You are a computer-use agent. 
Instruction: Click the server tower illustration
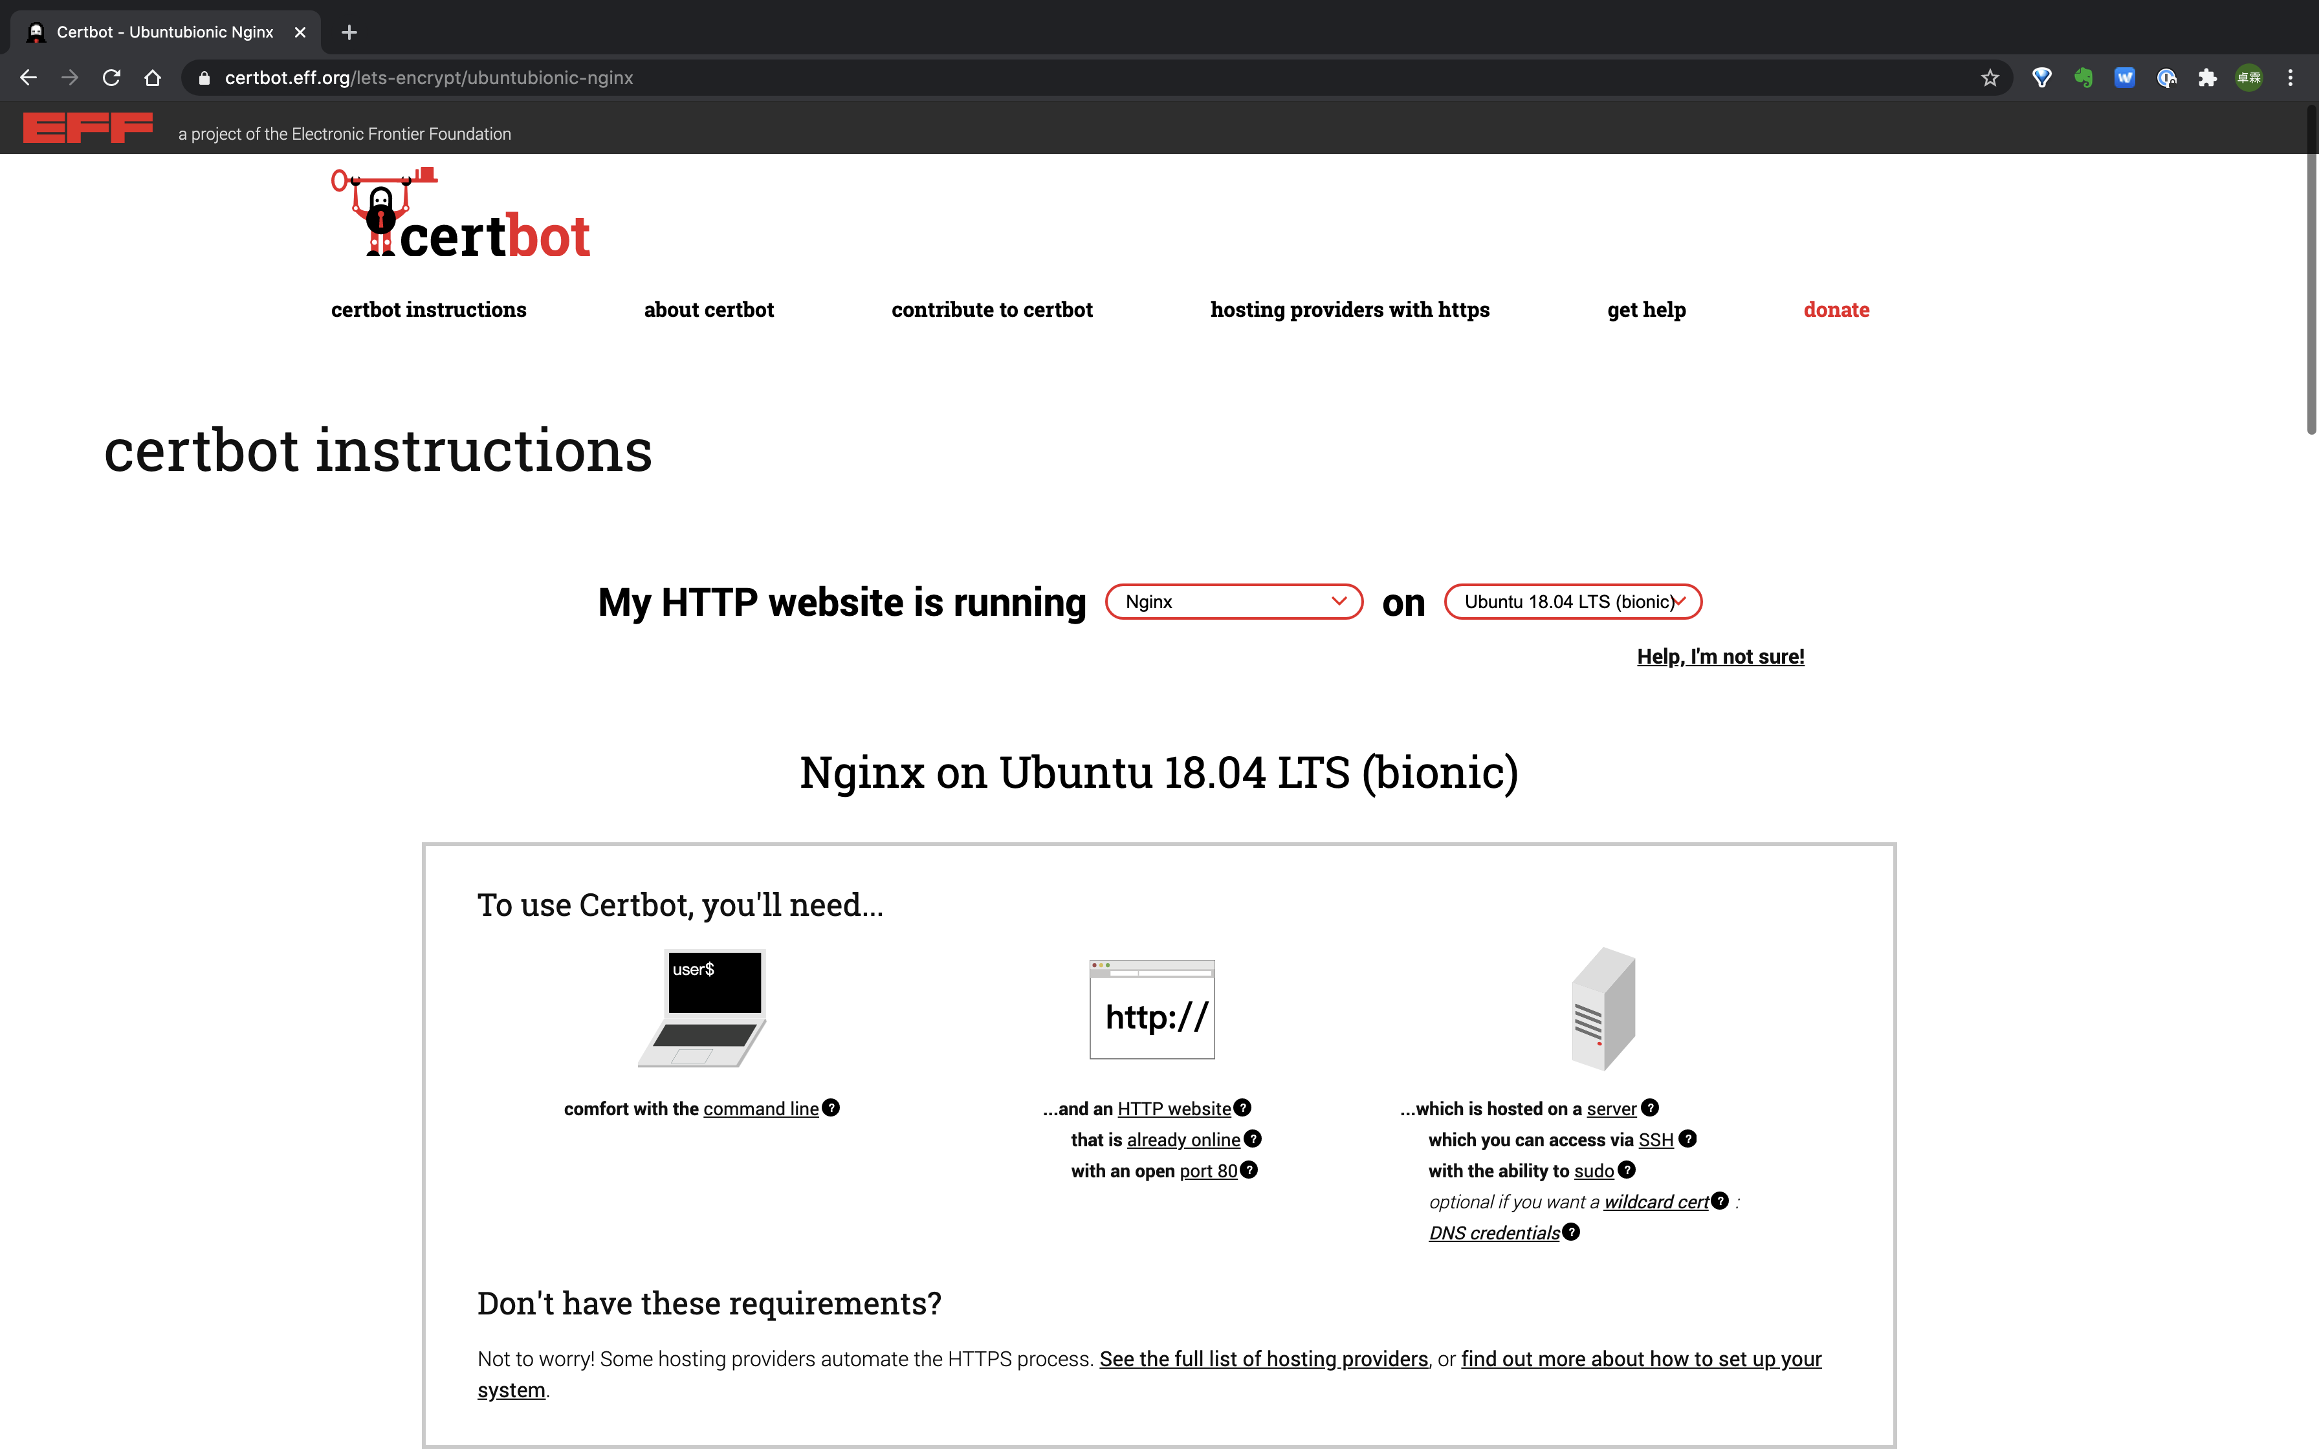coord(1603,1008)
